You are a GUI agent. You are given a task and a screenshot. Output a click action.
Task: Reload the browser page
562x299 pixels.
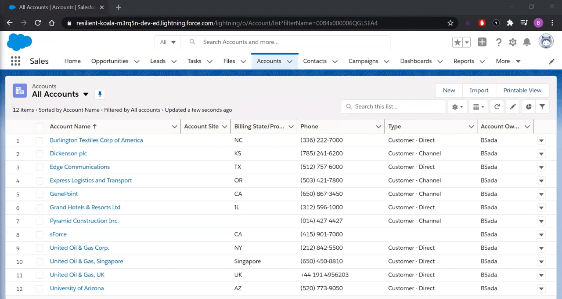[38, 23]
